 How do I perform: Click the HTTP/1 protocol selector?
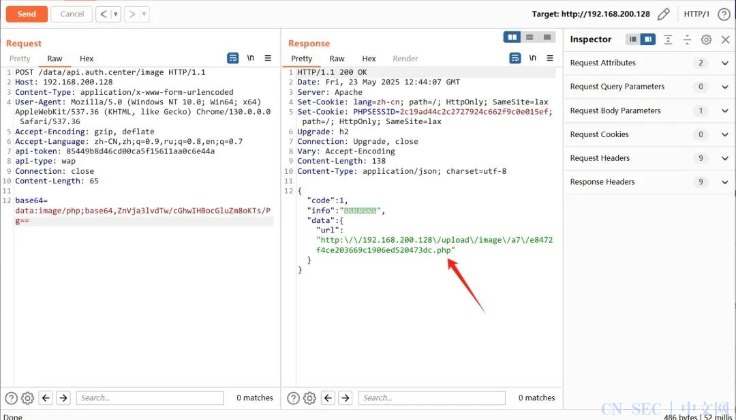[696, 14]
